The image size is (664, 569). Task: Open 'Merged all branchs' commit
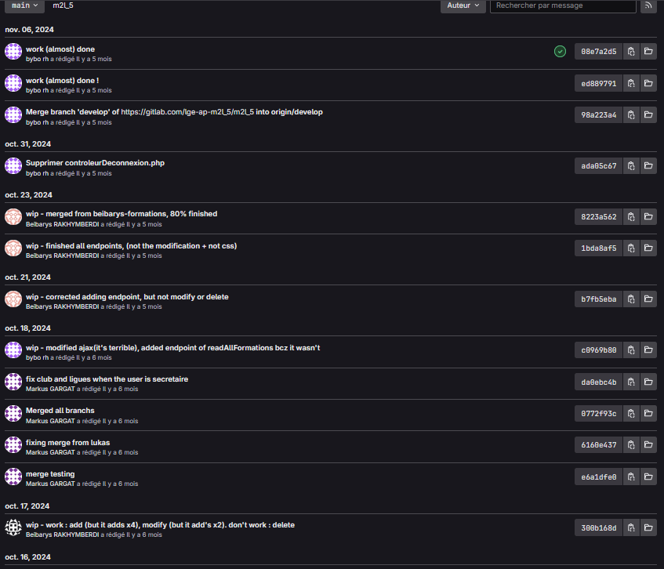coord(60,410)
